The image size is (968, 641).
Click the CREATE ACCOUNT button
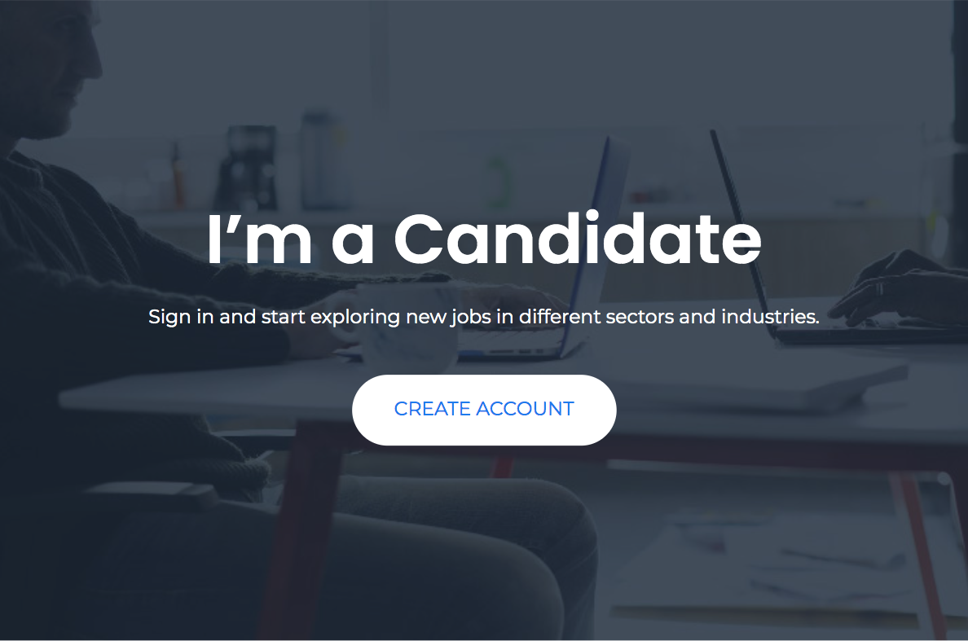click(x=484, y=409)
